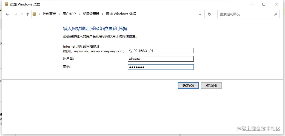
Task: Click the text 请确保你键入的用户名和密码可以用于访问该位置。
Action: click(100, 36)
